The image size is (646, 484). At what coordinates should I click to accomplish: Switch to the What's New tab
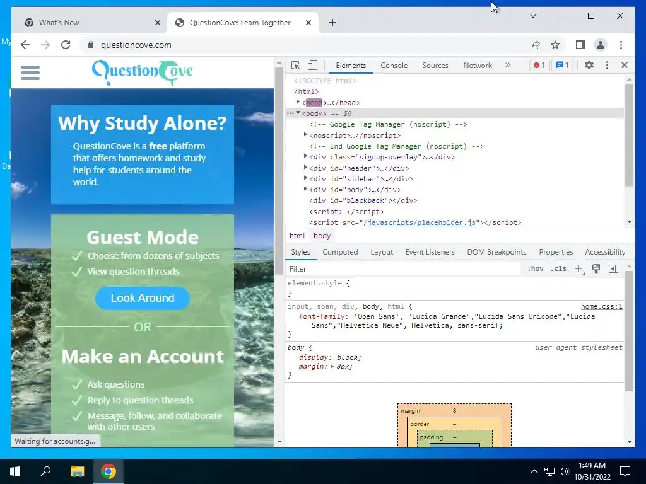tap(91, 23)
